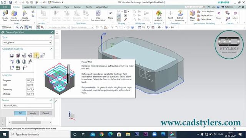The width and height of the screenshot is (246, 138).
Task: Select the Floor and Wall operation subtype
Action: [x=12, y=55]
